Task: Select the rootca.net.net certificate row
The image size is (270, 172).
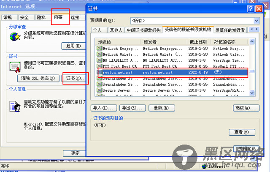Action: click(x=173, y=72)
